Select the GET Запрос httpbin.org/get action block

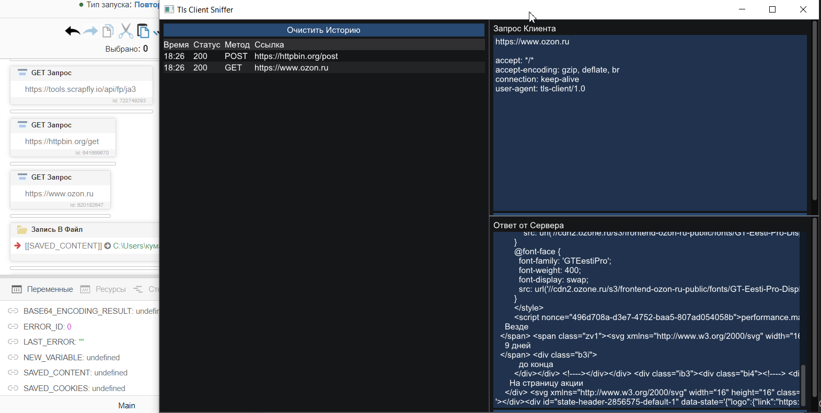[x=63, y=137]
